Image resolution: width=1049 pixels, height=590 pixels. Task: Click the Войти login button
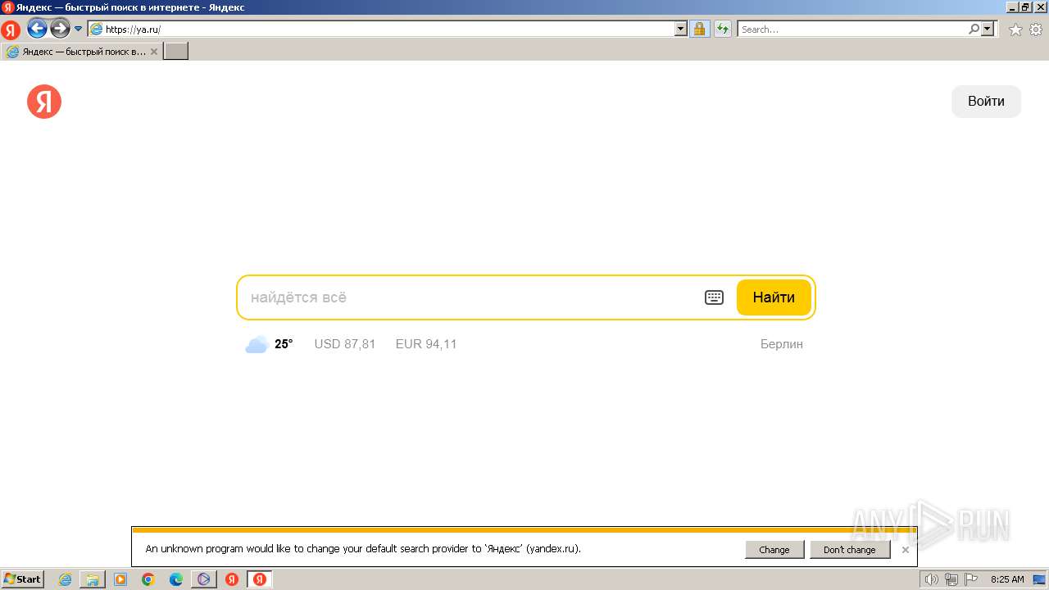click(986, 102)
